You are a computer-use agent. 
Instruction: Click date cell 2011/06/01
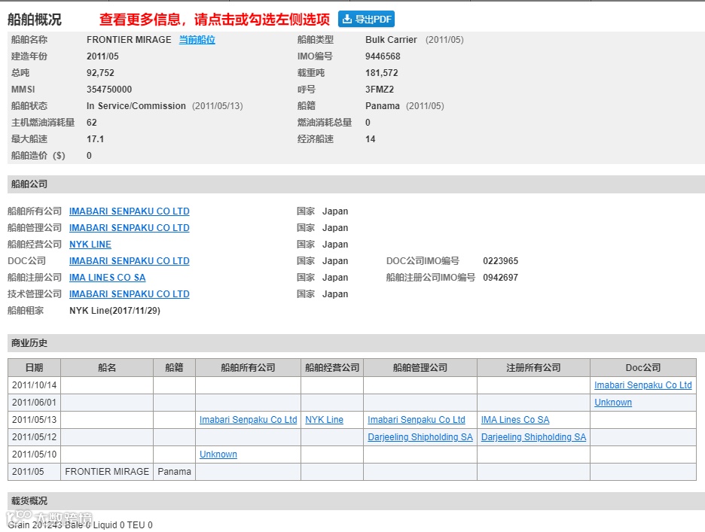pyautogui.click(x=34, y=403)
